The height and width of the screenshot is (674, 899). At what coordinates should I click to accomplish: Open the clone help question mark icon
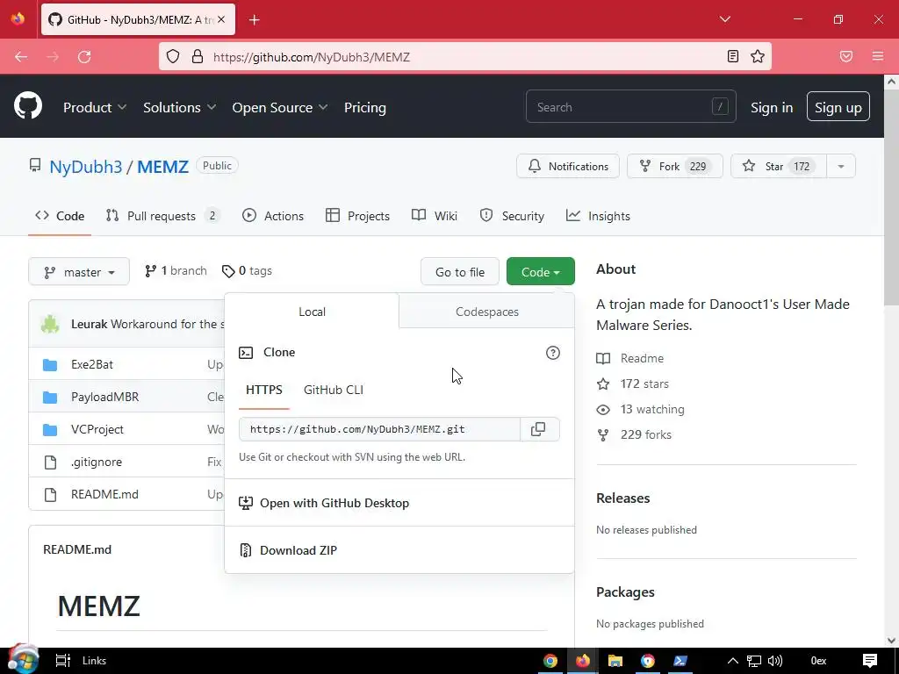[x=553, y=353]
